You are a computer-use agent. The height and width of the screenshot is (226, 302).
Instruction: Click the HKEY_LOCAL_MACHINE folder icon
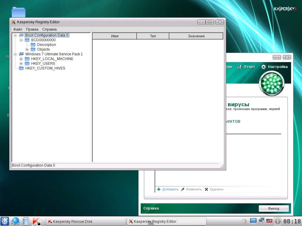point(27,59)
